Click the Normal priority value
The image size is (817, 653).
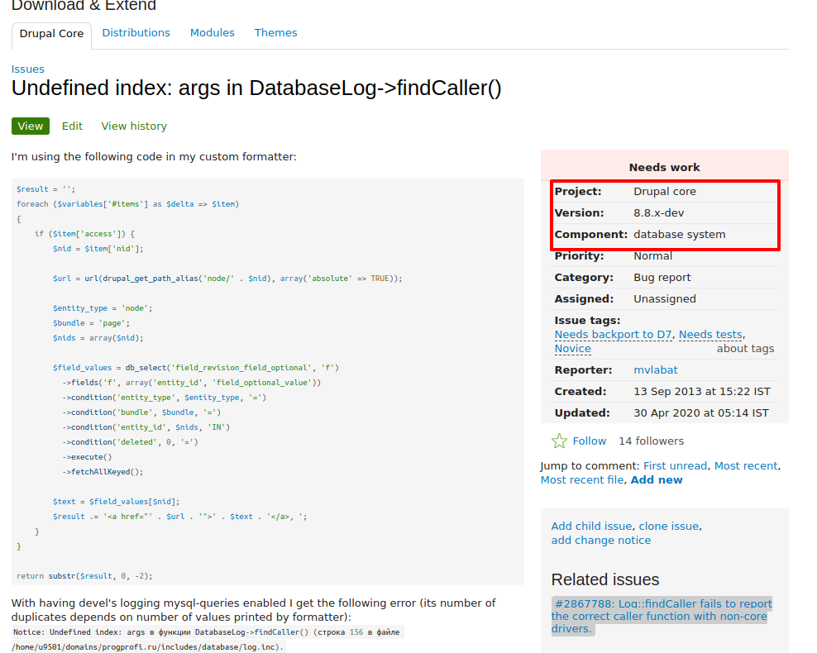pyautogui.click(x=653, y=255)
